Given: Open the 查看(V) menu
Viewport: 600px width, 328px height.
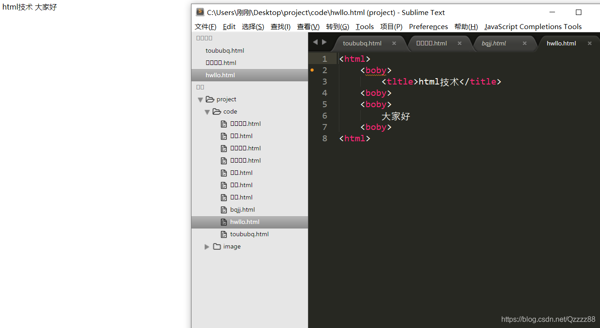Looking at the screenshot, I should 308,26.
